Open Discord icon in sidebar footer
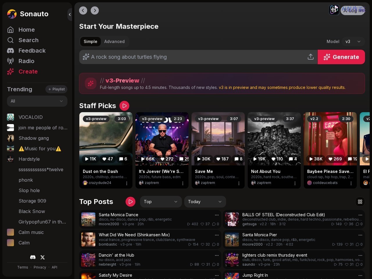 [x=33, y=257]
